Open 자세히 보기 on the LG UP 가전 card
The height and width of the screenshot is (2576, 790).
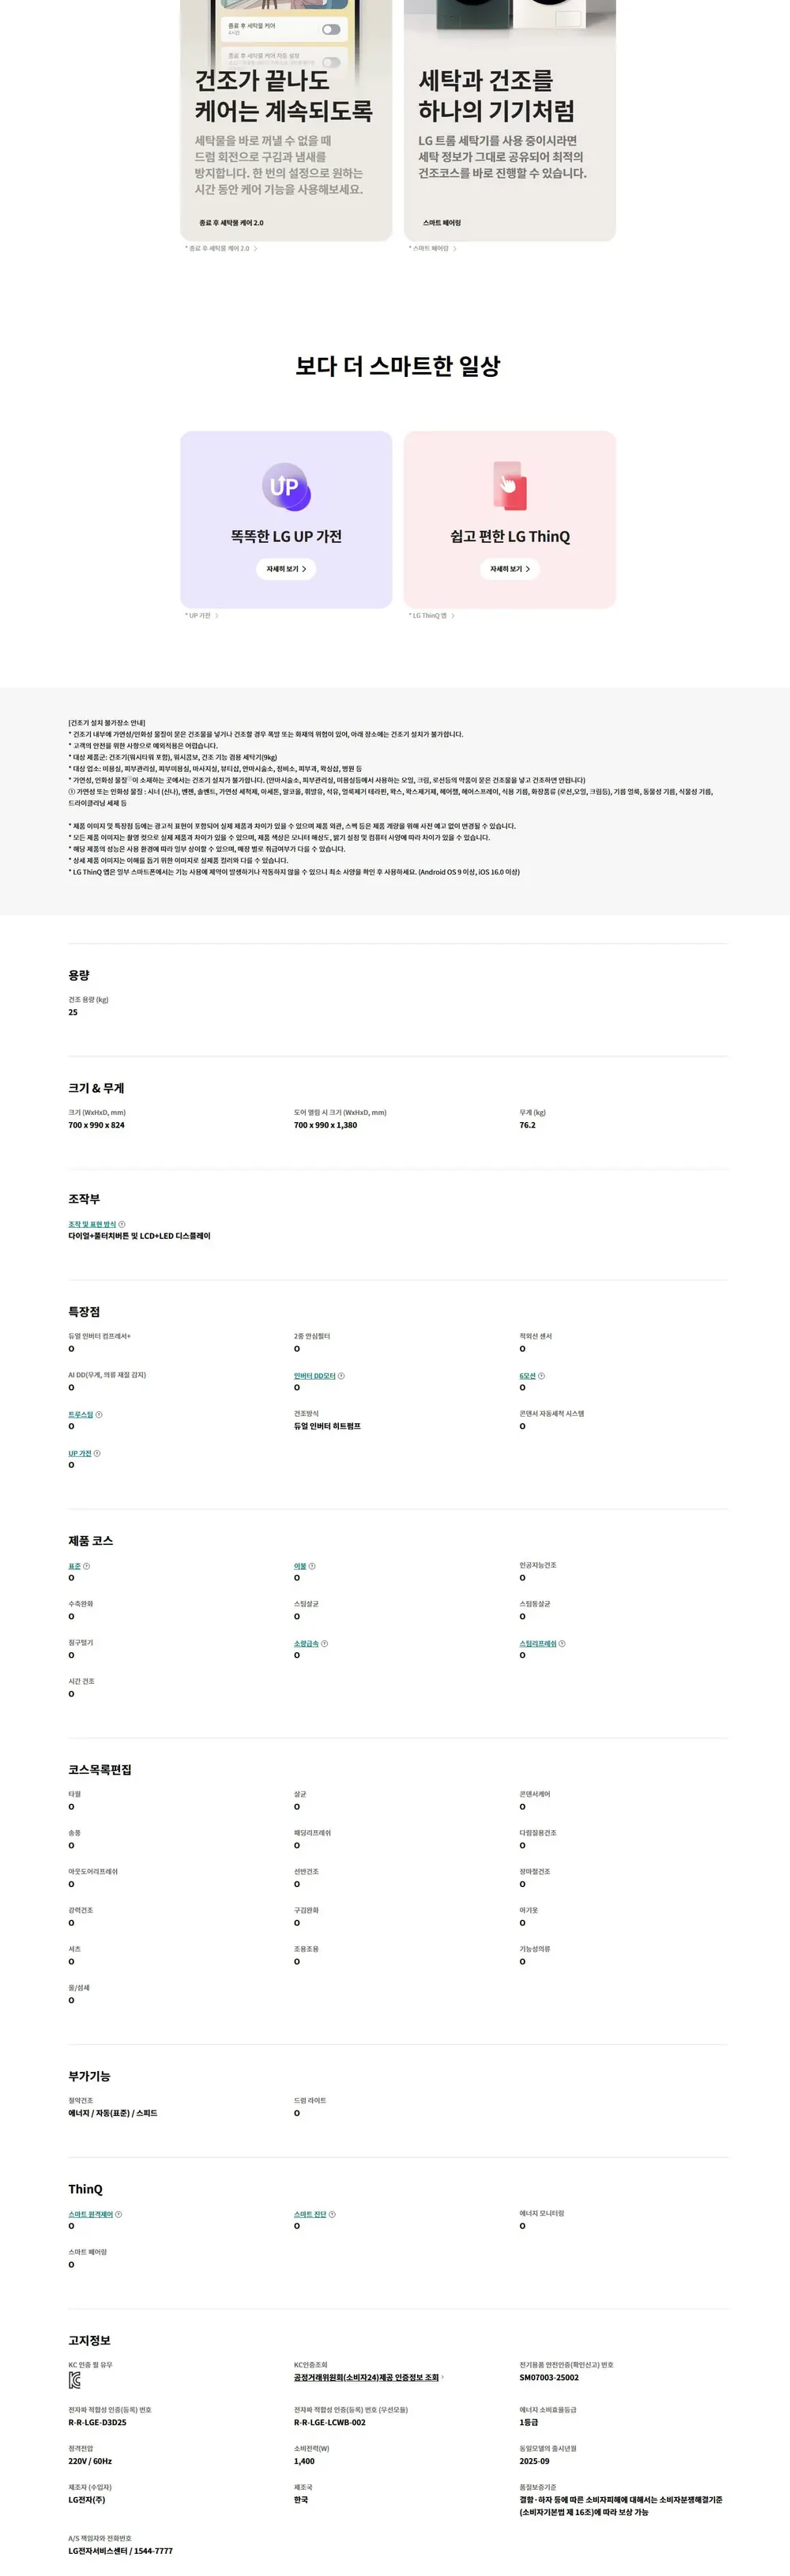tap(286, 569)
